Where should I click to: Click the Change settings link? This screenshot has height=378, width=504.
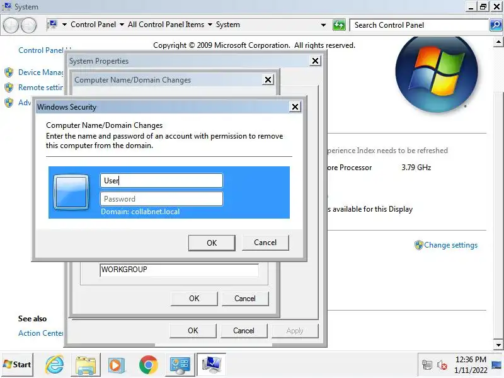[x=450, y=245]
